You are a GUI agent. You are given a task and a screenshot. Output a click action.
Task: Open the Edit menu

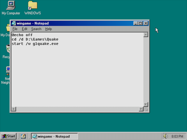[25, 29]
